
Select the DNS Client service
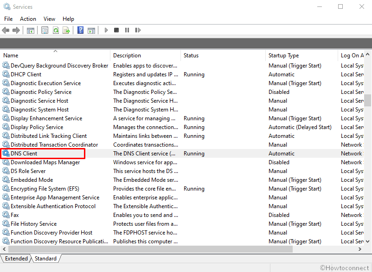(24, 154)
